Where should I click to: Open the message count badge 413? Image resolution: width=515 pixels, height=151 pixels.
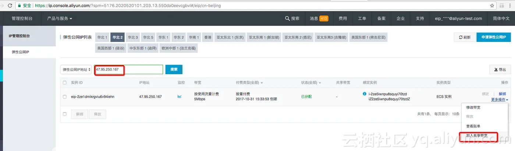pyautogui.click(x=324, y=18)
